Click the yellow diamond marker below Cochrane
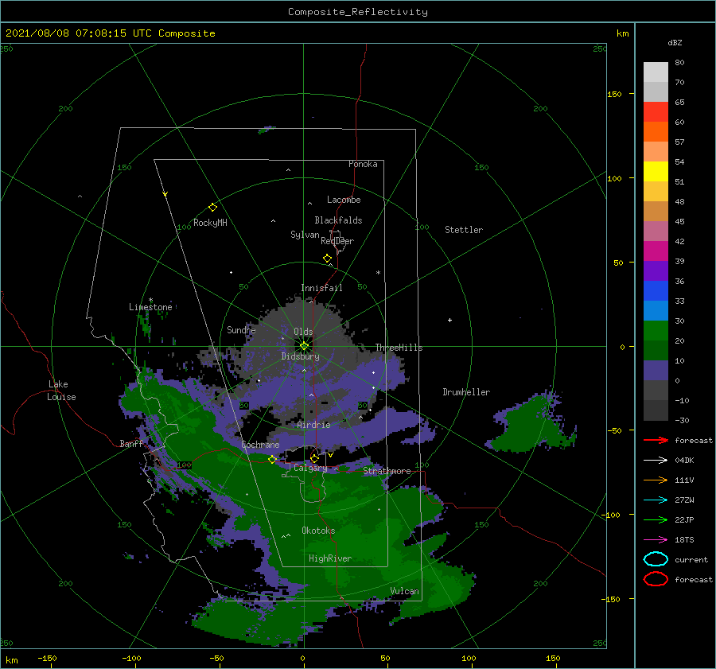The height and width of the screenshot is (669, 716). click(272, 460)
